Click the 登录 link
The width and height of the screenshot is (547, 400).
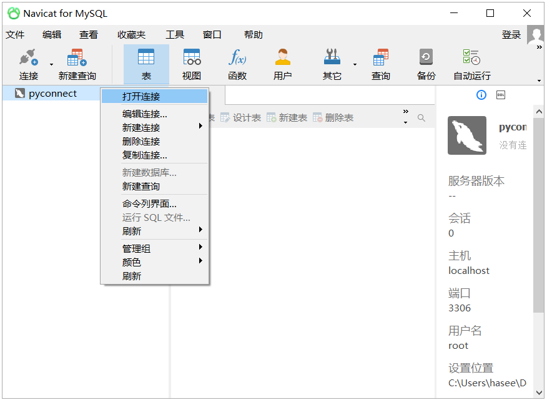(511, 34)
